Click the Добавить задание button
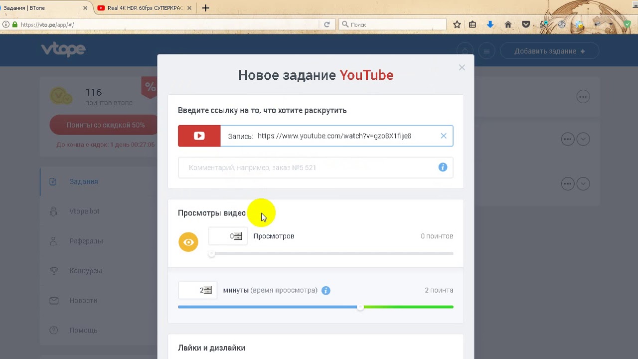This screenshot has height=359, width=638. tap(549, 51)
